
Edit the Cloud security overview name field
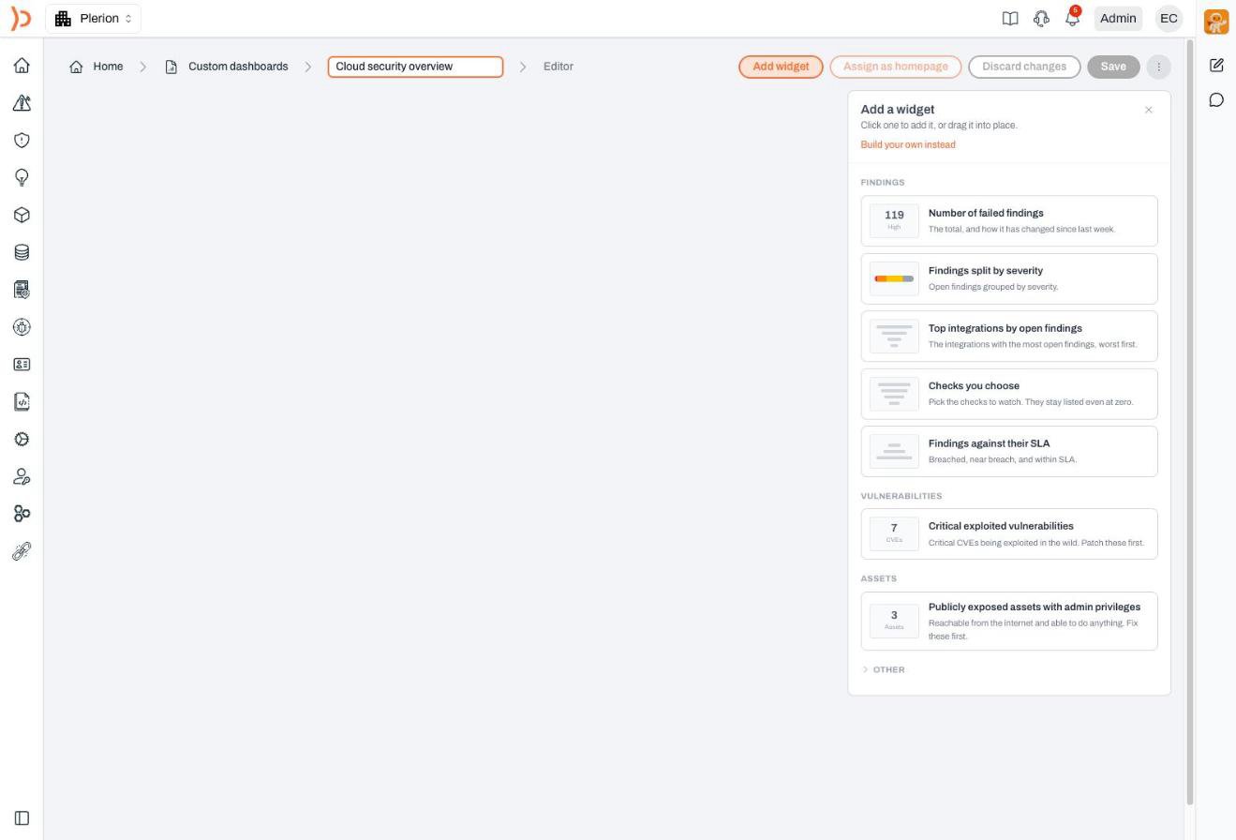415,67
